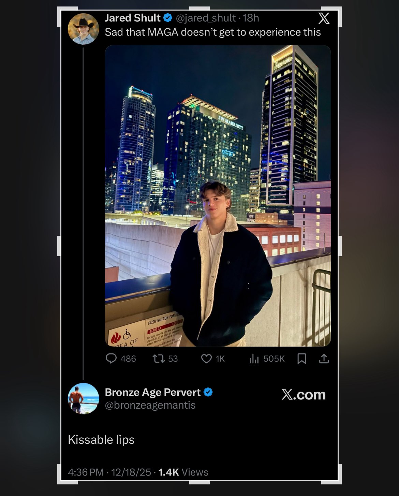Click the X.com watermark text
This screenshot has height=496, width=399.
click(x=304, y=395)
